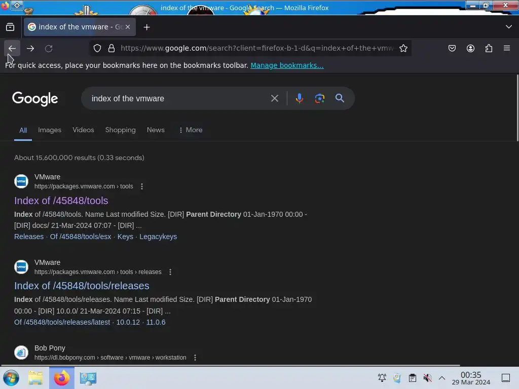
Task: Open notifications bell in system tray
Action: [382, 378]
